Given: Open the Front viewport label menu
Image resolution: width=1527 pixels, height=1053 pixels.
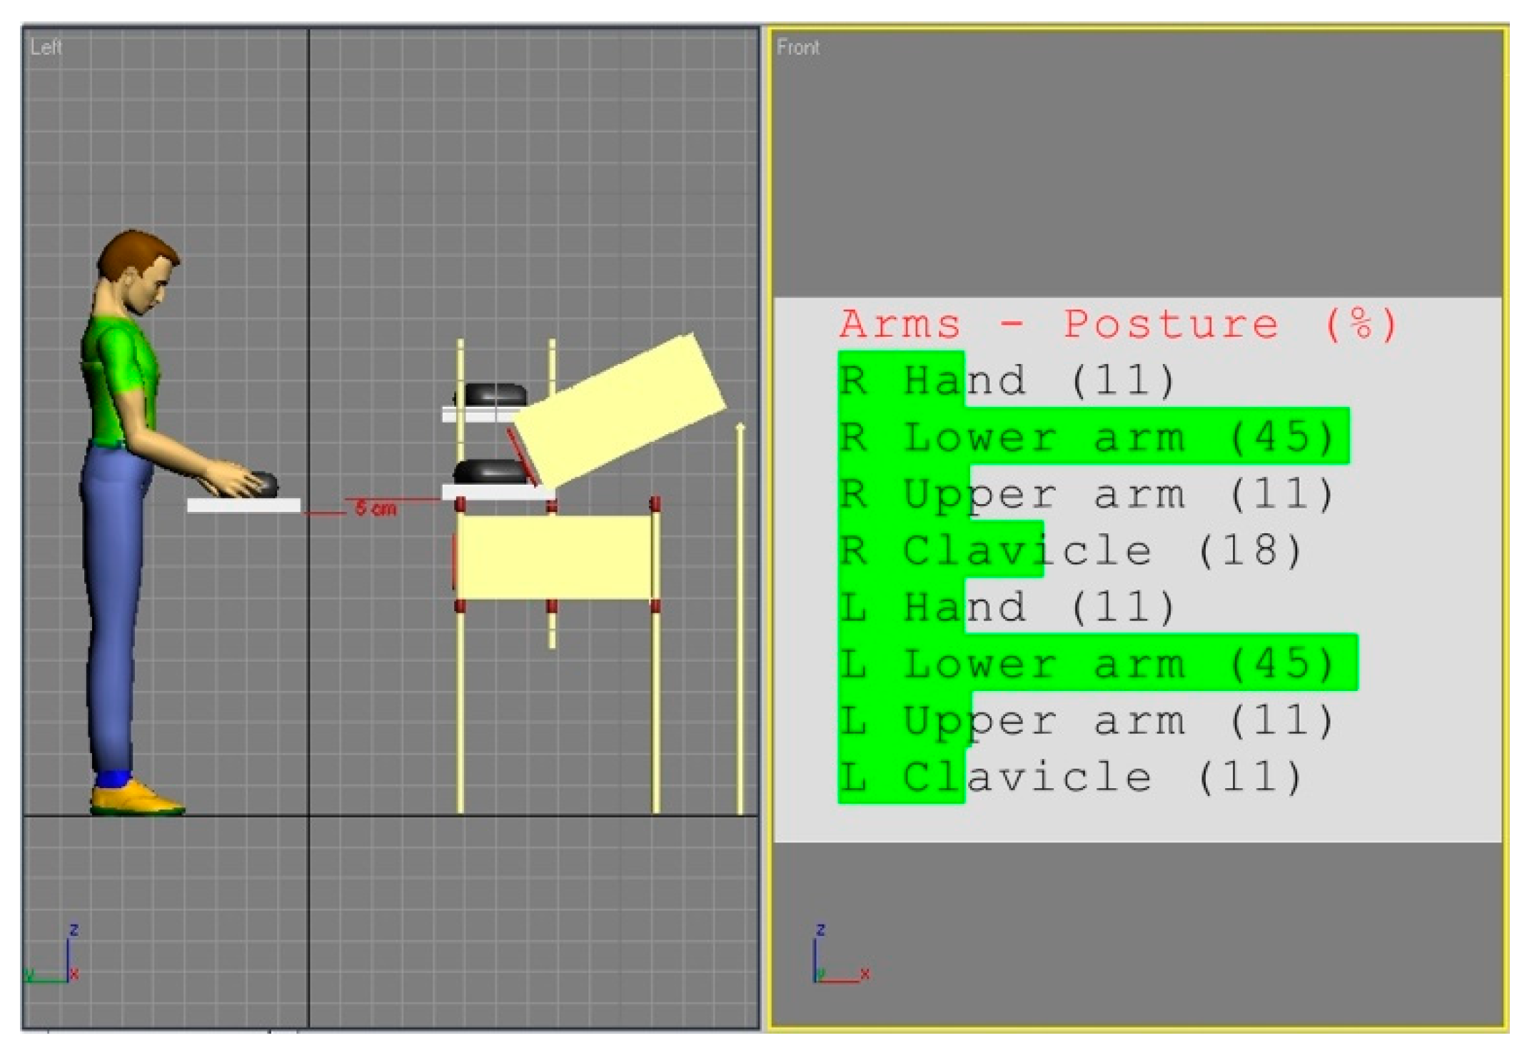Looking at the screenshot, I should pyautogui.click(x=797, y=48).
